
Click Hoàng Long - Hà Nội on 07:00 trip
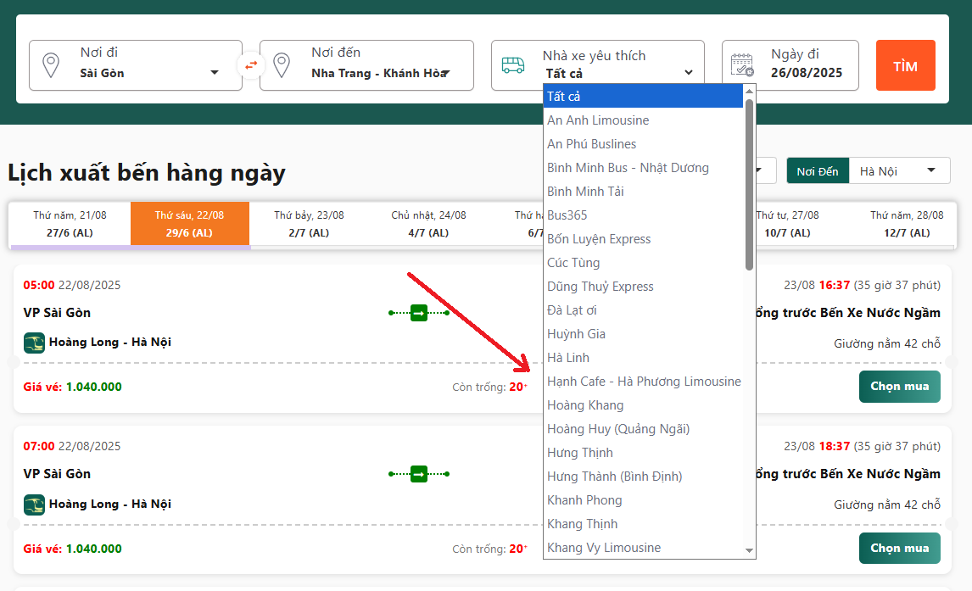tap(109, 504)
